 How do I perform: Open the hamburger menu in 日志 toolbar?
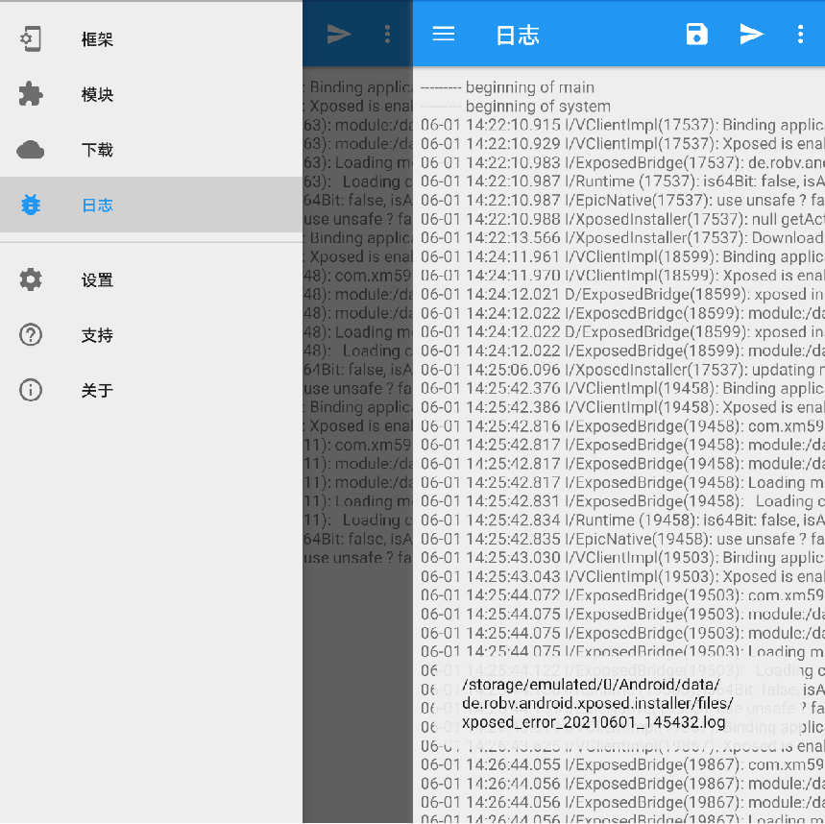444,35
